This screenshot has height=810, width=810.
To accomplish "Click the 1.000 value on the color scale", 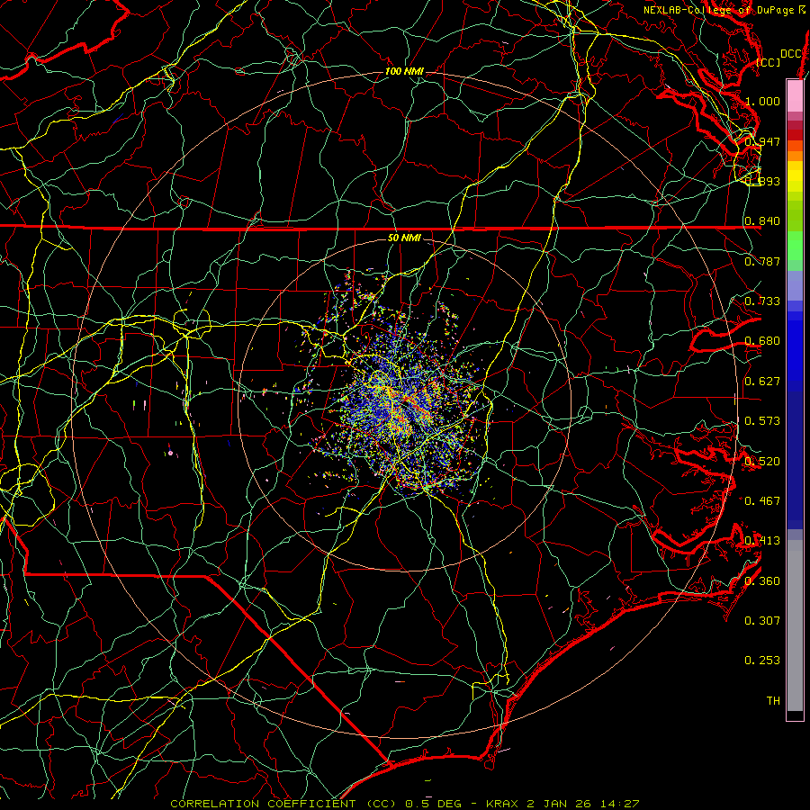I will click(x=762, y=101).
